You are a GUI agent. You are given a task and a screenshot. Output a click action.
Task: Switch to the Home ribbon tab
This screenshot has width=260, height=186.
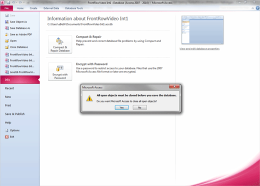(x=20, y=8)
